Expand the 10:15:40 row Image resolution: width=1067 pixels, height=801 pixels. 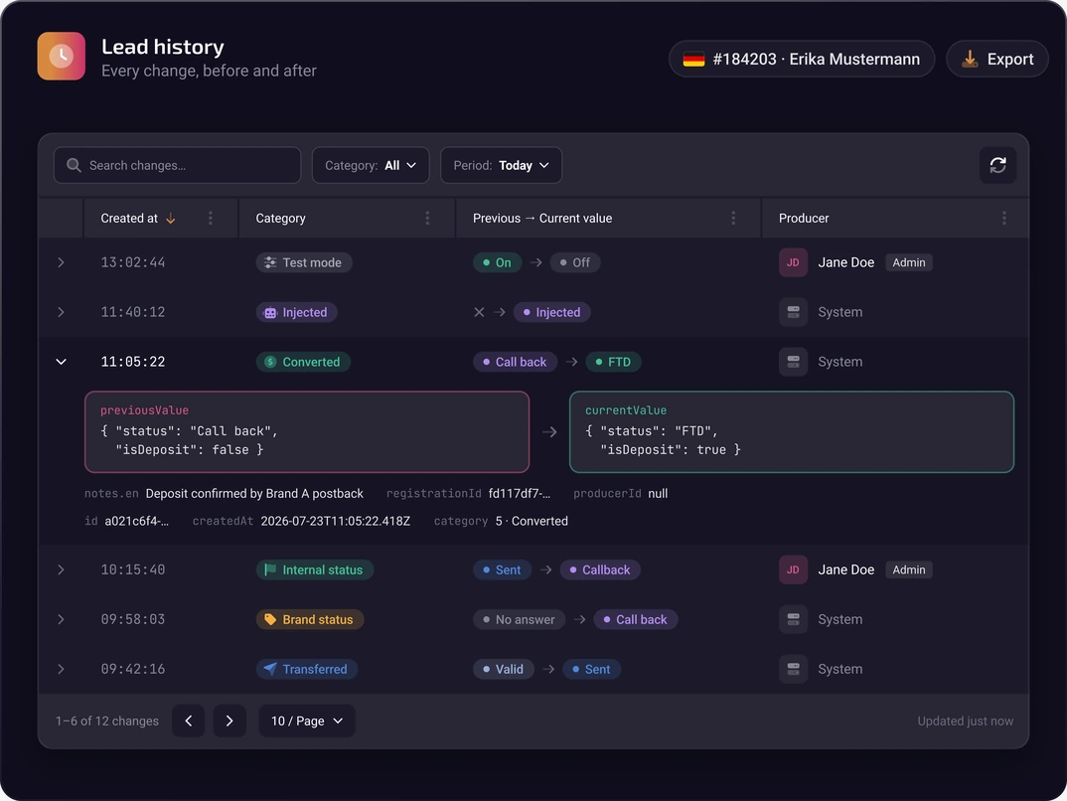(x=62, y=569)
